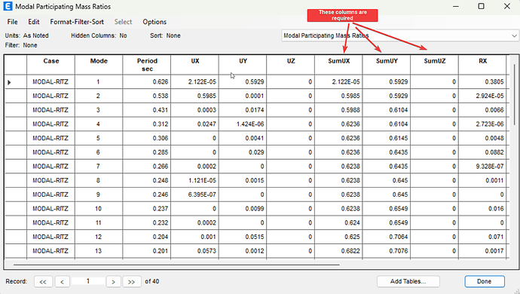This screenshot has width=520, height=294.
Task: Click the Period cell 0.626 in mode 1
Action: pyautogui.click(x=147, y=82)
